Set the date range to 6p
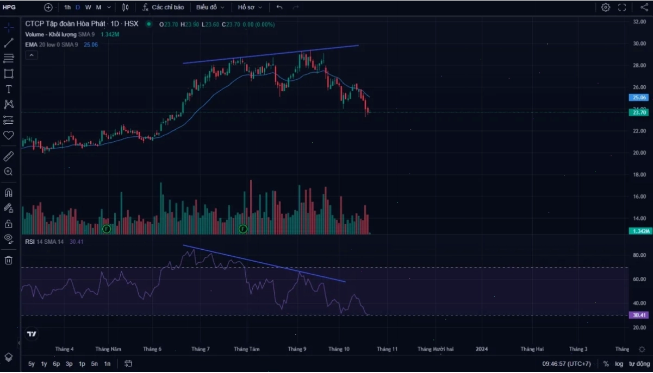653x373 pixels. pos(57,364)
